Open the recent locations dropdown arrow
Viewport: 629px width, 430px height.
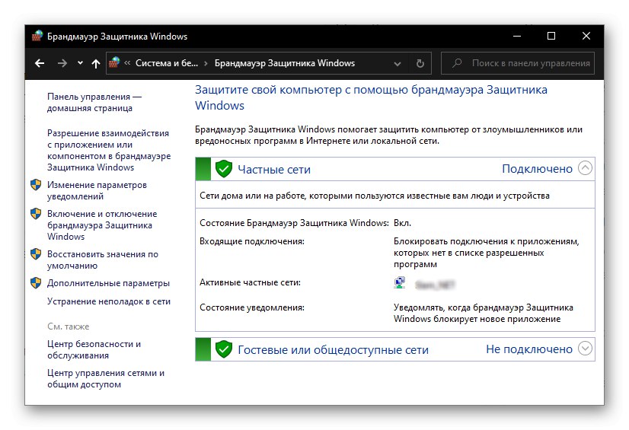coord(80,63)
